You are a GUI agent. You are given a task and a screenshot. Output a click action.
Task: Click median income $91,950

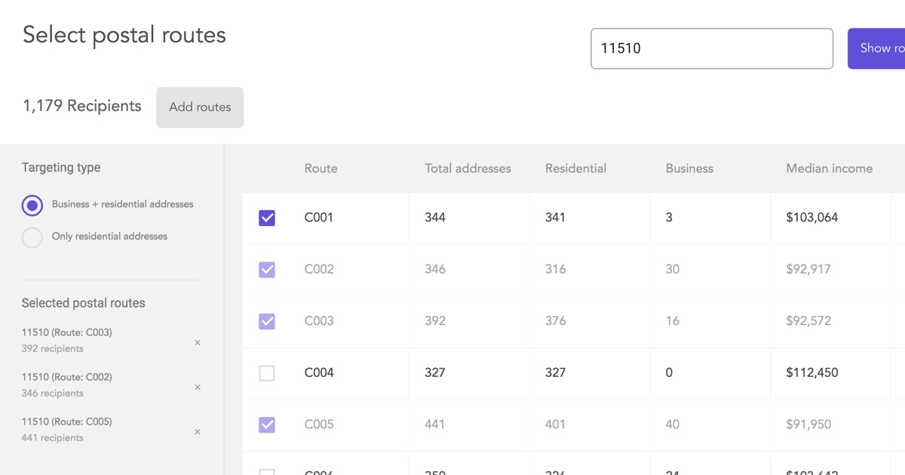click(x=808, y=424)
